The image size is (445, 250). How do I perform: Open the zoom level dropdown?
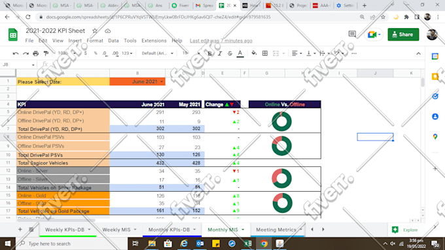67,54
